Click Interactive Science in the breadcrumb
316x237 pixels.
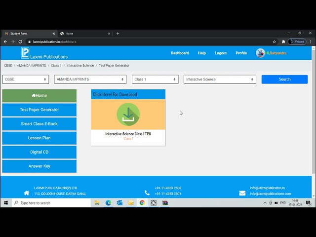pos(80,66)
